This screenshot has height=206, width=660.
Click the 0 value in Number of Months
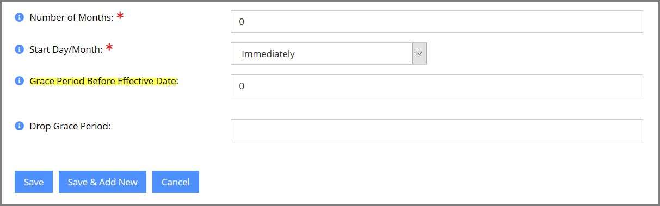(x=242, y=22)
